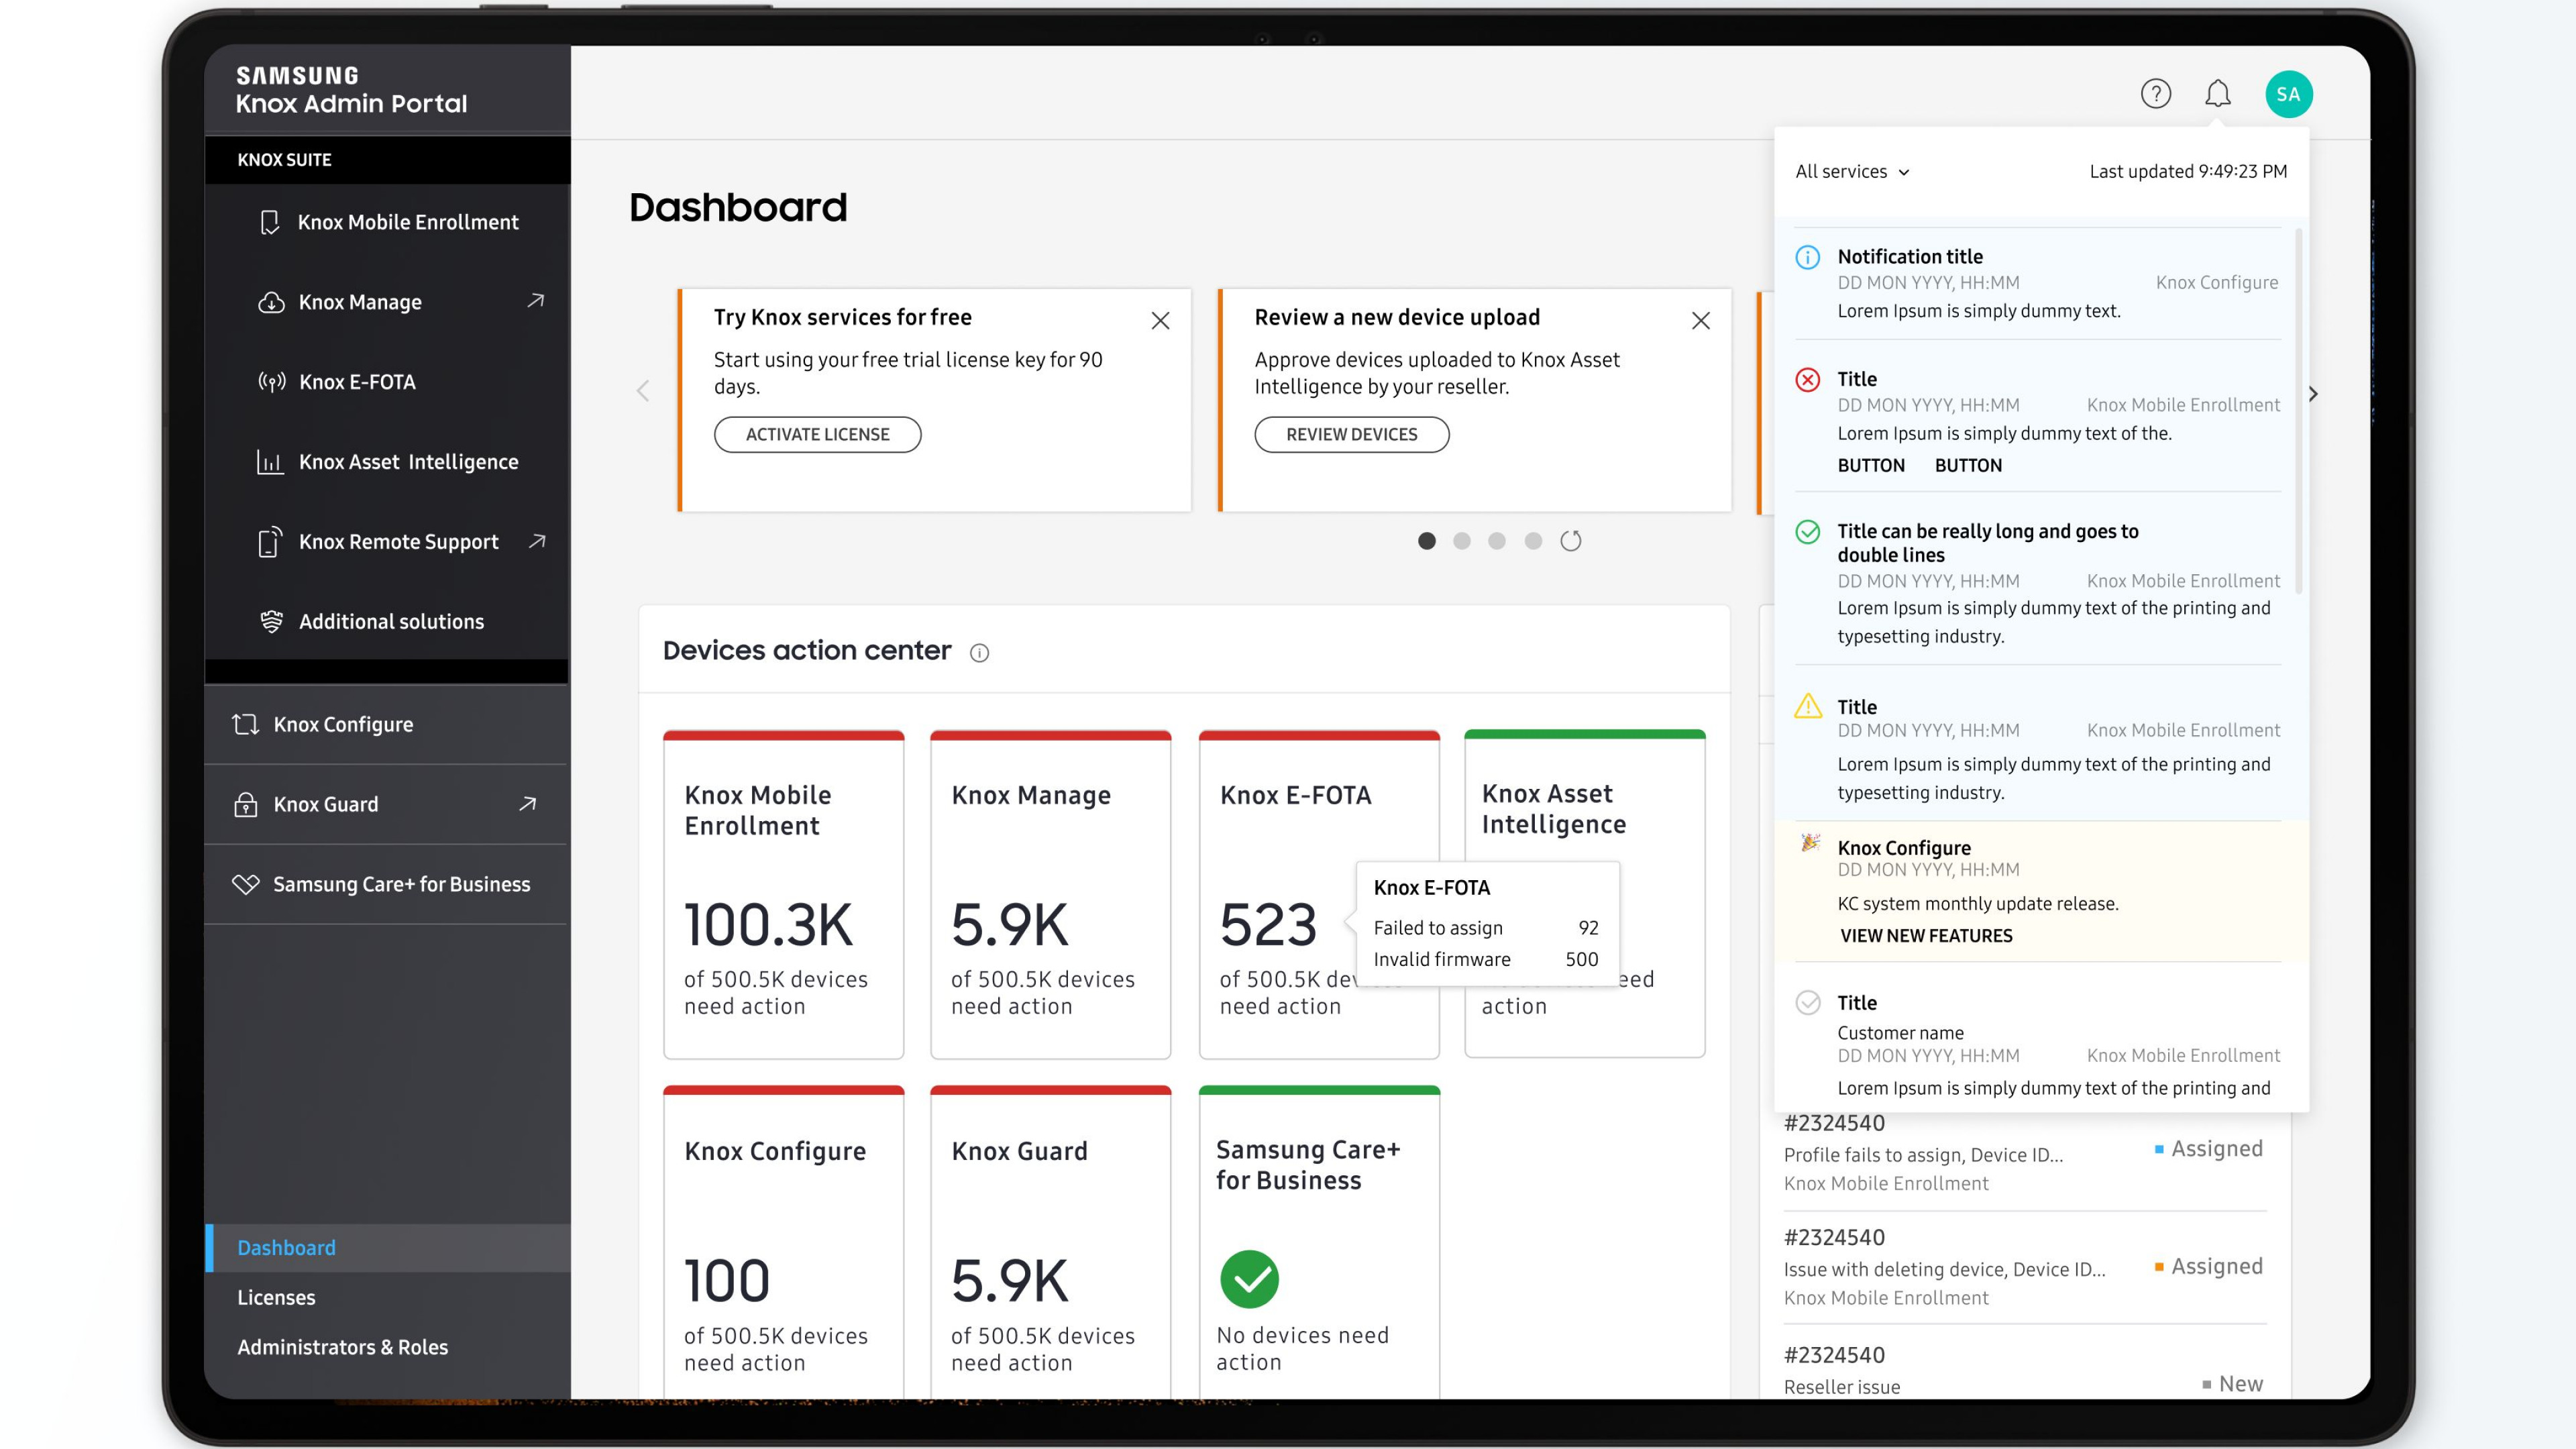This screenshot has height=1449, width=2576.
Task: Click the notifications bell icon
Action: [2218, 93]
